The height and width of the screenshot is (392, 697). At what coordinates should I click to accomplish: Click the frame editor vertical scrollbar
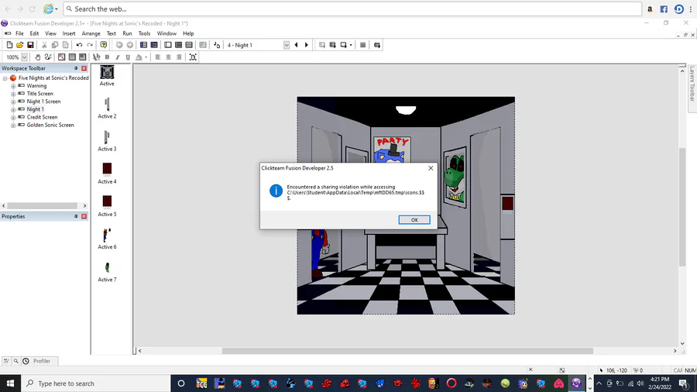point(682,207)
